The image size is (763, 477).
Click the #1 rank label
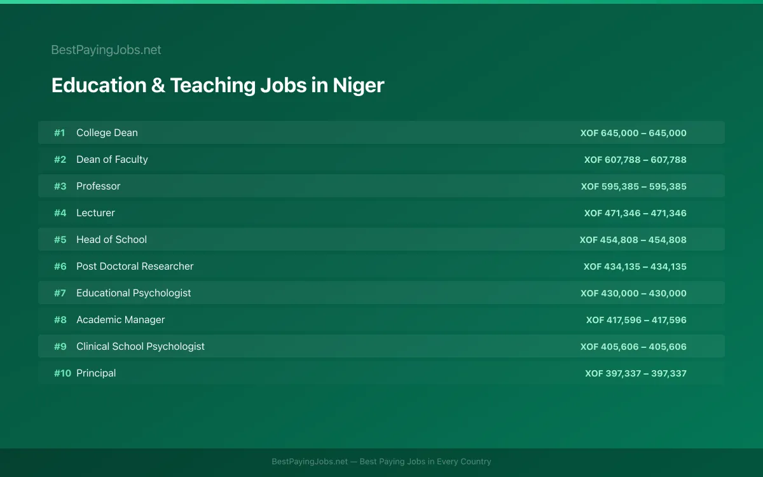click(60, 133)
